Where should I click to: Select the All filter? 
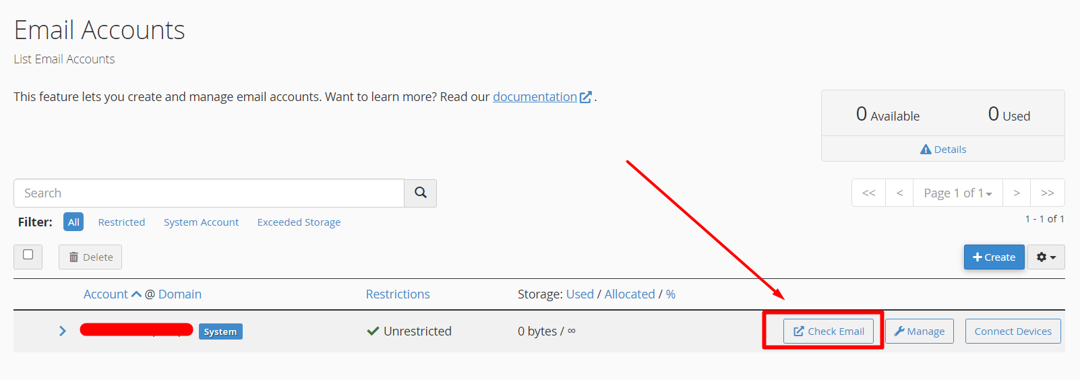(73, 222)
